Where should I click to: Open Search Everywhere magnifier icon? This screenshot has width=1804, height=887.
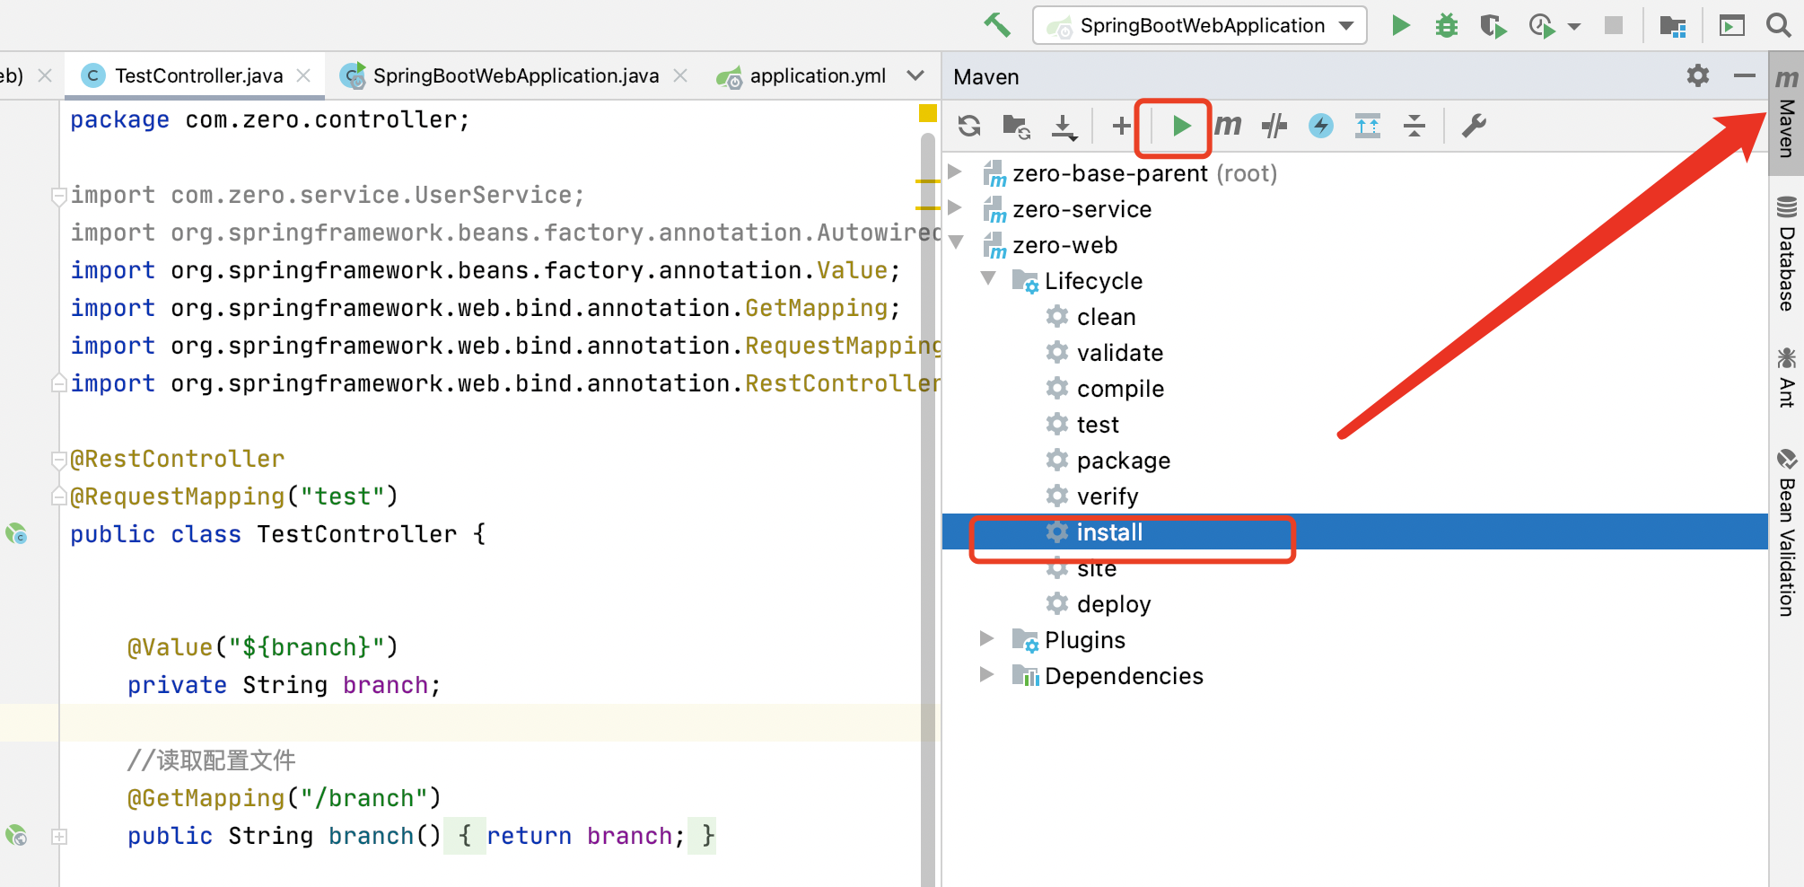click(x=1779, y=25)
